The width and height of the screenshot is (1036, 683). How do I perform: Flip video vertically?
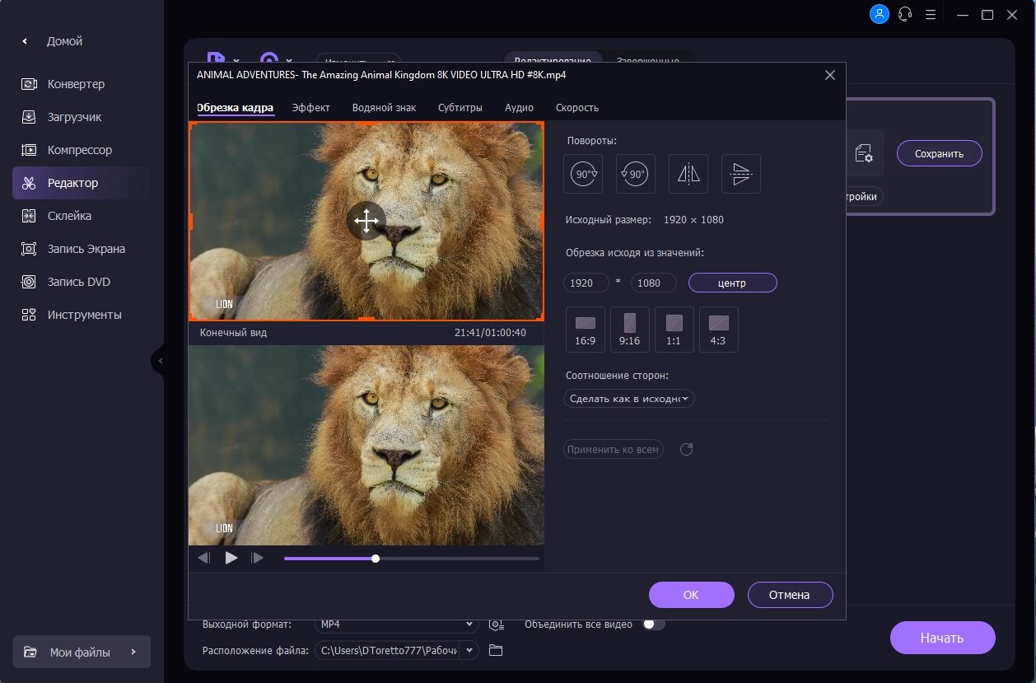pos(740,174)
